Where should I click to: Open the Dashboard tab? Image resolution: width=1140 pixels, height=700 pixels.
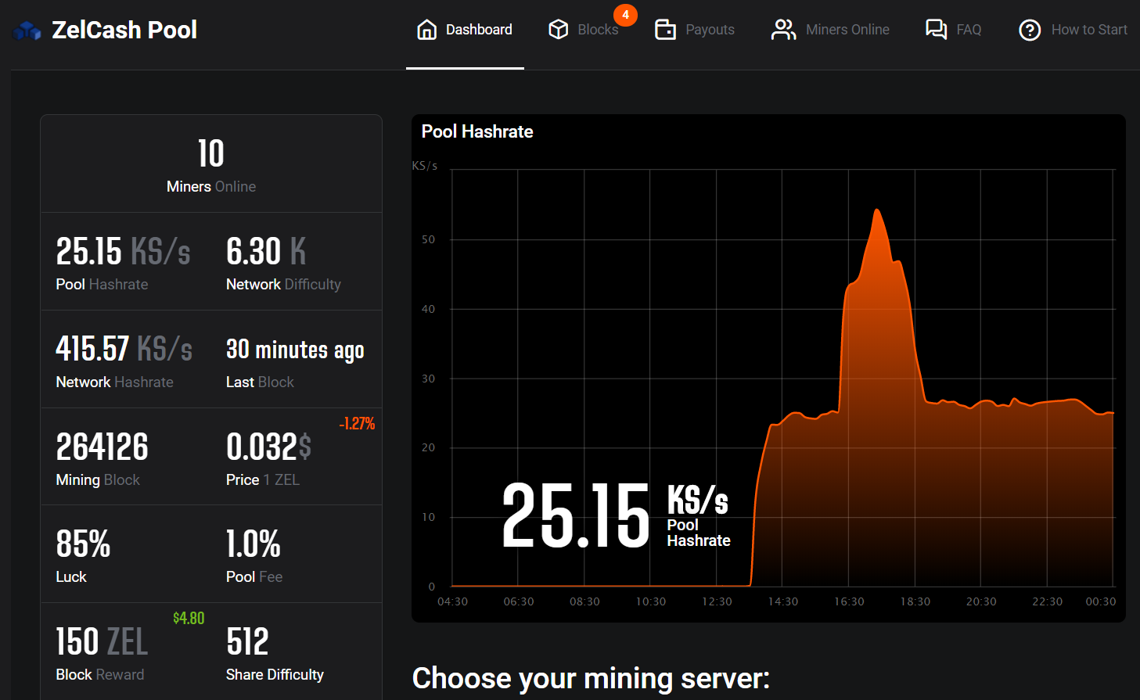[x=465, y=30]
